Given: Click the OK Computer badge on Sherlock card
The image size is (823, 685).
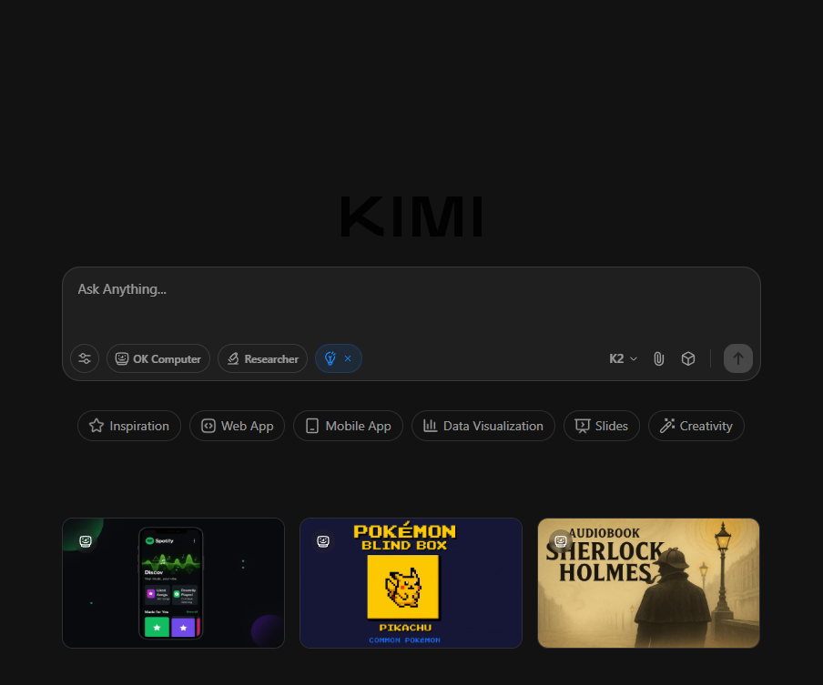Looking at the screenshot, I should (561, 540).
